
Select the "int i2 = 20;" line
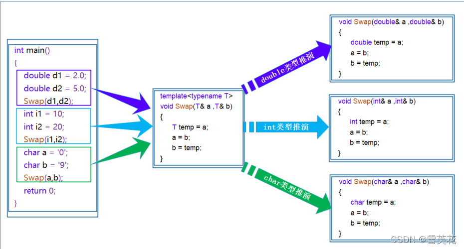tap(44, 126)
